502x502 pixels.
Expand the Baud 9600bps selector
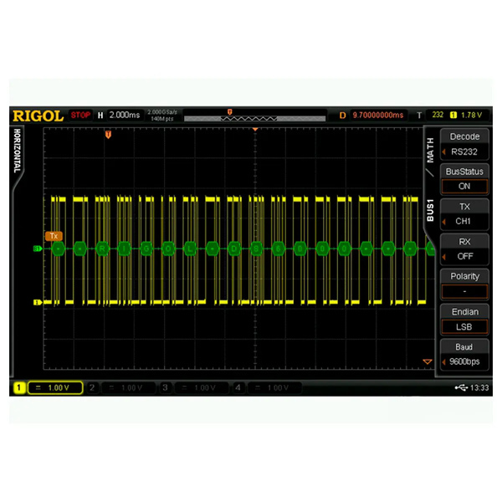(464, 354)
